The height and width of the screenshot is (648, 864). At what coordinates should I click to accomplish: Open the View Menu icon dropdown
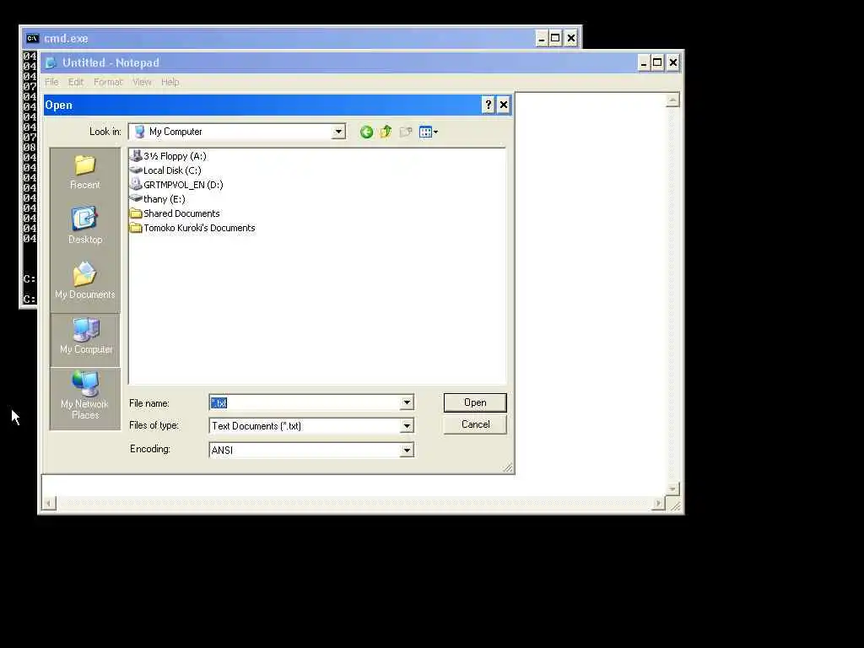tap(428, 132)
